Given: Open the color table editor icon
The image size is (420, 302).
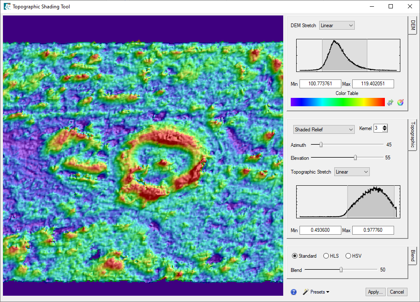Looking at the screenshot, I should (x=400, y=102).
